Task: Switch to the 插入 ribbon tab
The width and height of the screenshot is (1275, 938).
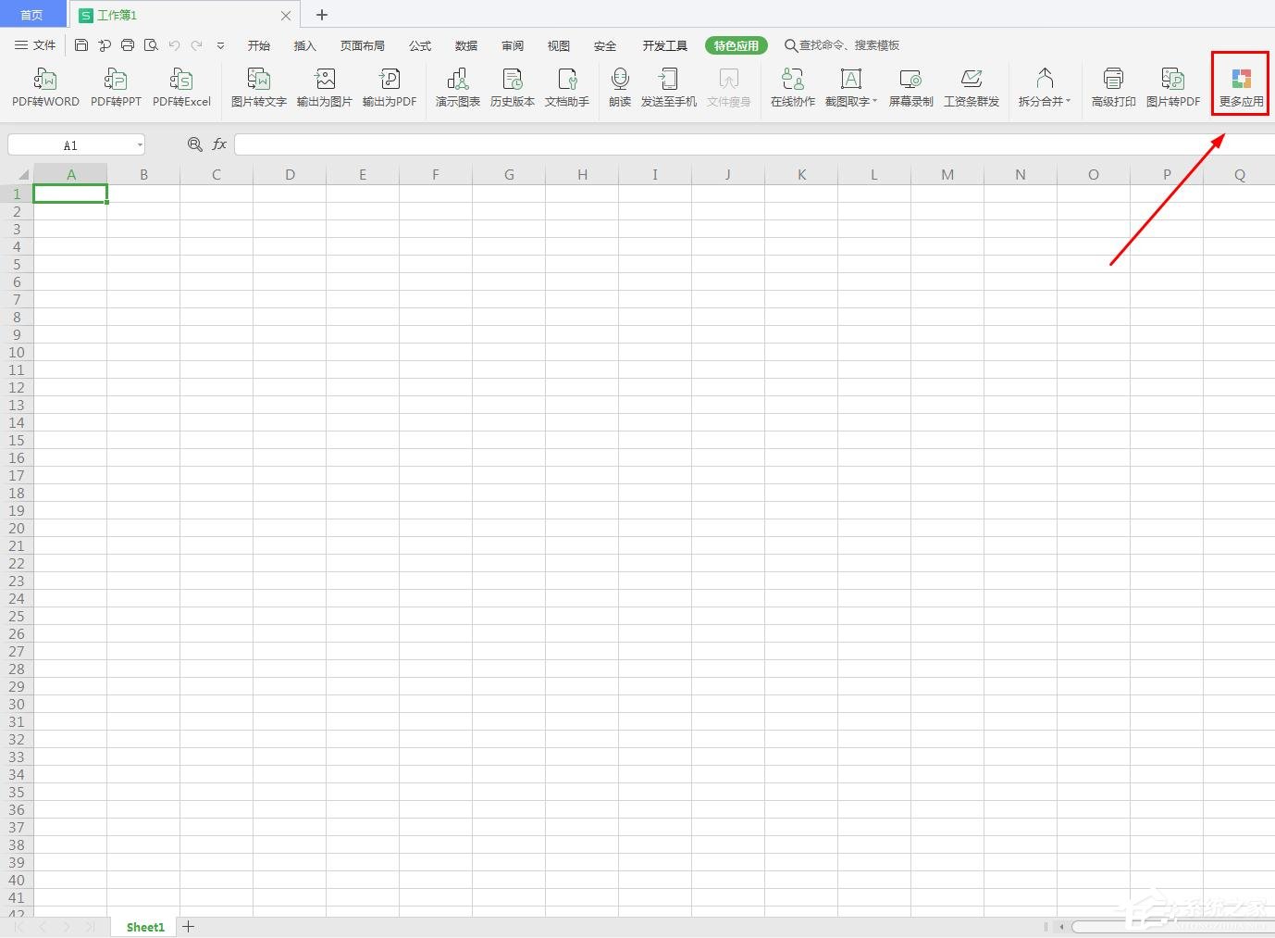Action: pyautogui.click(x=304, y=45)
